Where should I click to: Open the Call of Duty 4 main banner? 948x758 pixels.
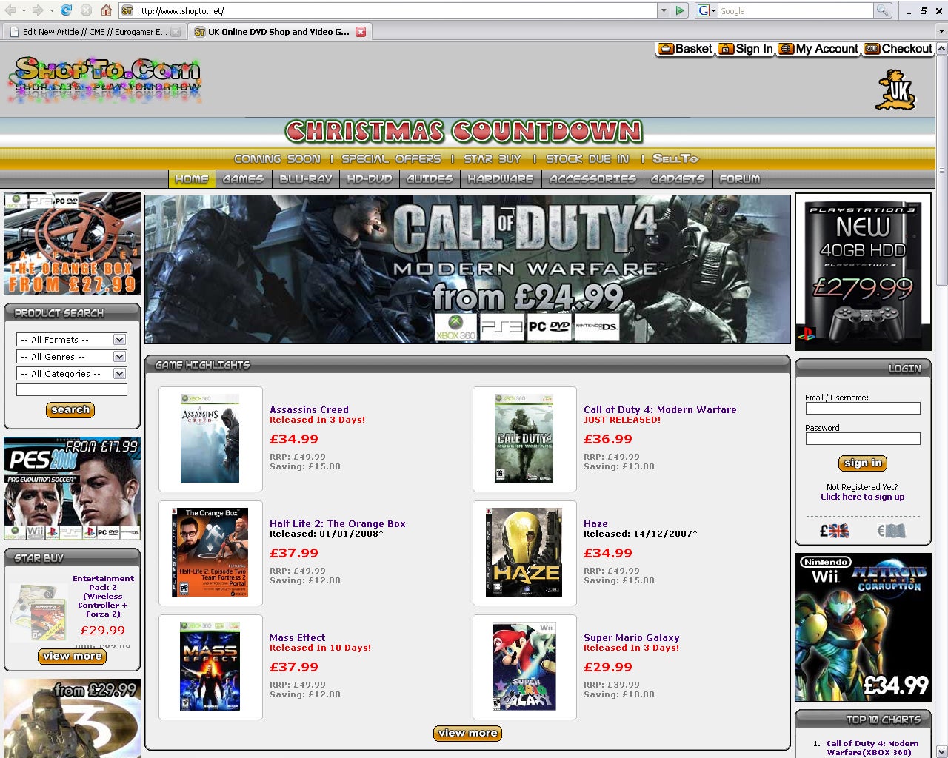point(468,269)
